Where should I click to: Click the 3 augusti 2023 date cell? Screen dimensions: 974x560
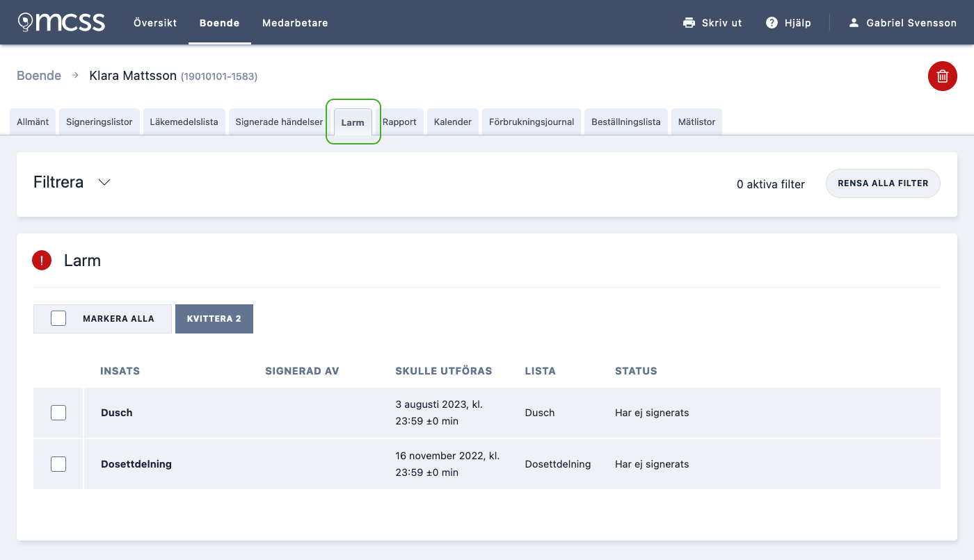click(438, 413)
